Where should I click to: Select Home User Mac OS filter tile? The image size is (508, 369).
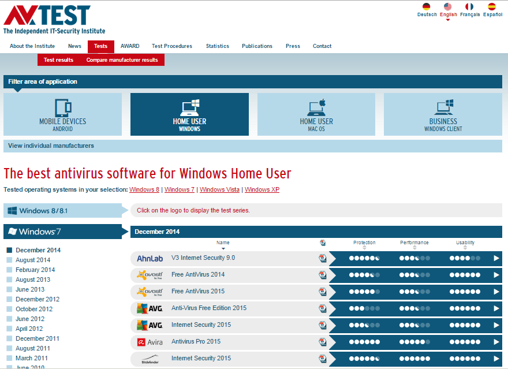(x=316, y=114)
